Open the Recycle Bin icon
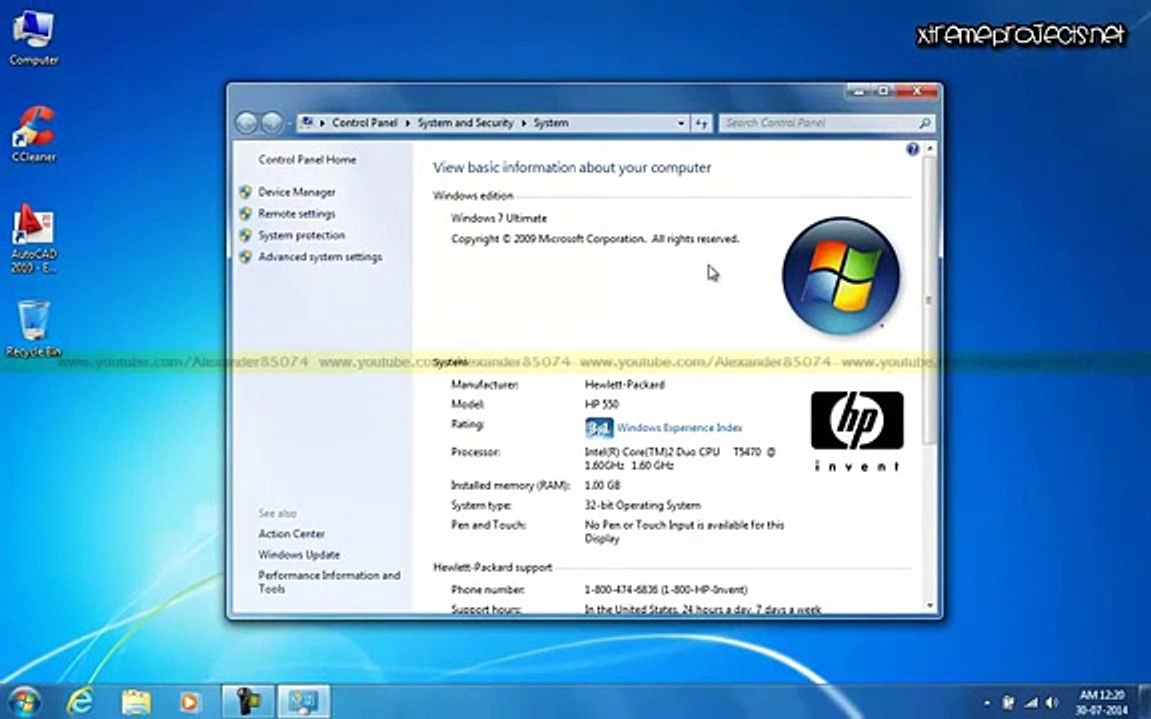The height and width of the screenshot is (719, 1151). pyautogui.click(x=33, y=328)
